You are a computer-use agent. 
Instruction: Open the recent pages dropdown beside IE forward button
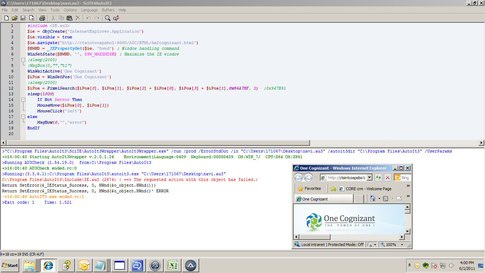316,177
